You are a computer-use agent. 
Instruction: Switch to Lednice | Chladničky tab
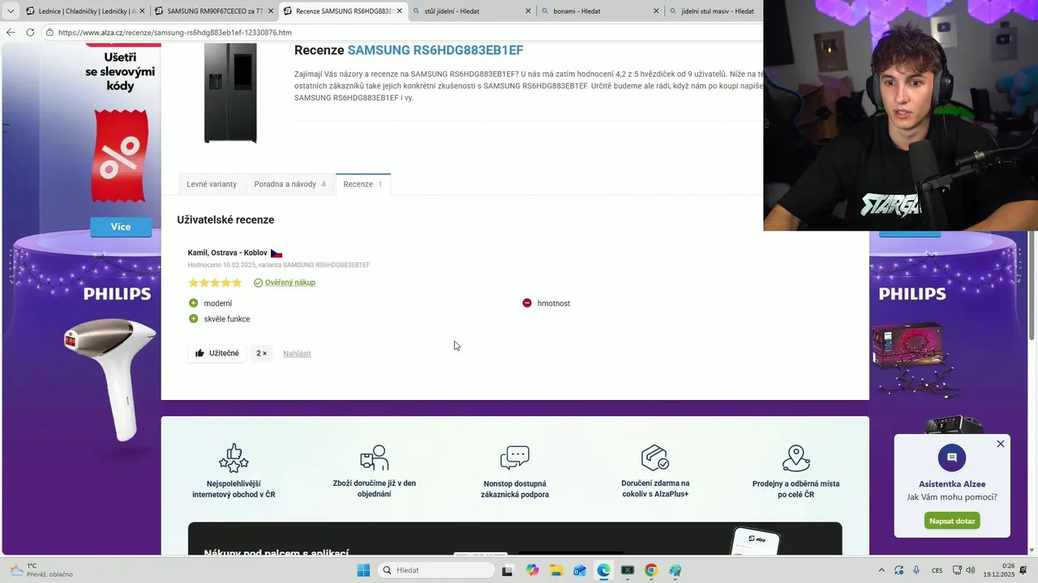pos(86,11)
